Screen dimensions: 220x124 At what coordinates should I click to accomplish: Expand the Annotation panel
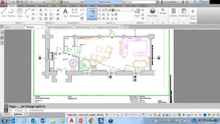(74, 23)
